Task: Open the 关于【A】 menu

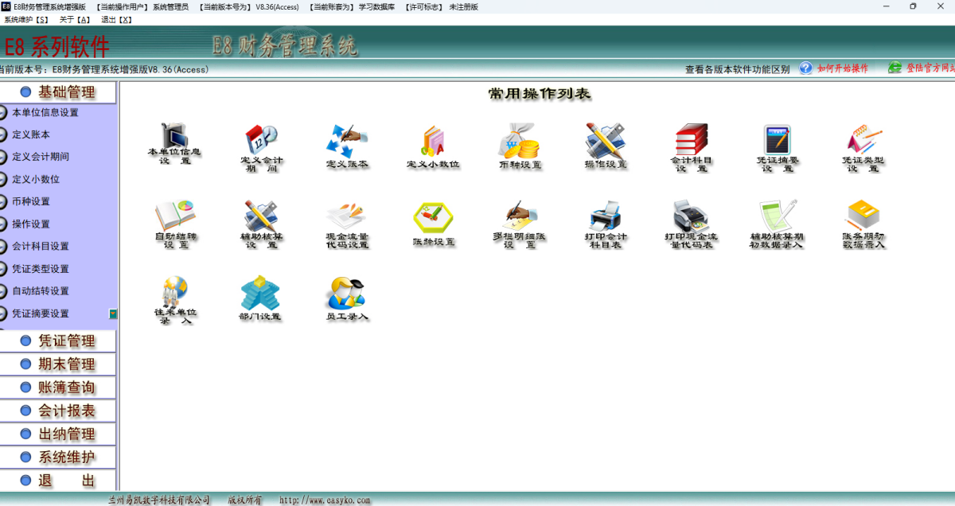Action: tap(75, 19)
